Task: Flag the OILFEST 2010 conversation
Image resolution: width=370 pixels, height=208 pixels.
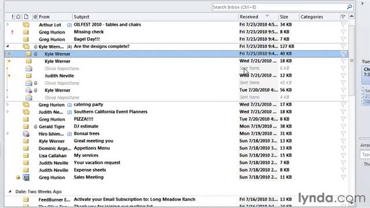Action: click(x=343, y=24)
